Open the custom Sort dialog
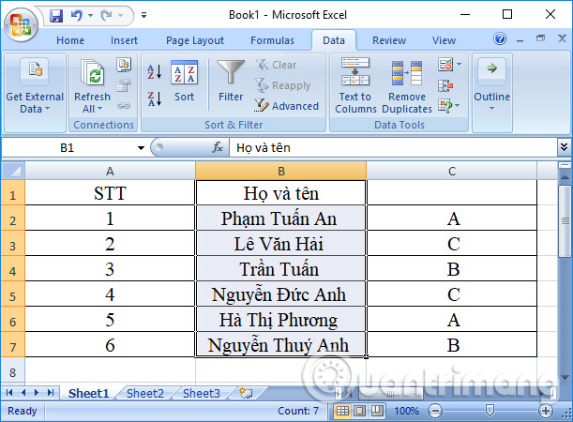The image size is (573, 422). (184, 81)
